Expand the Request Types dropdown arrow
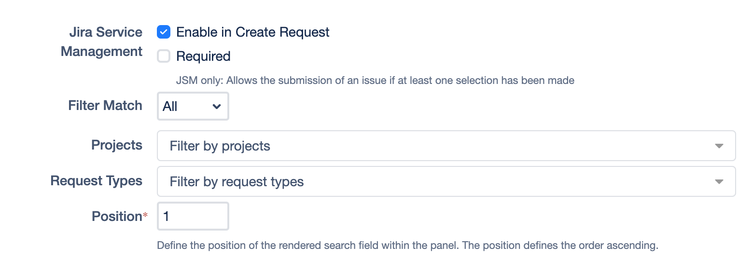This screenshot has width=753, height=274. pos(719,181)
